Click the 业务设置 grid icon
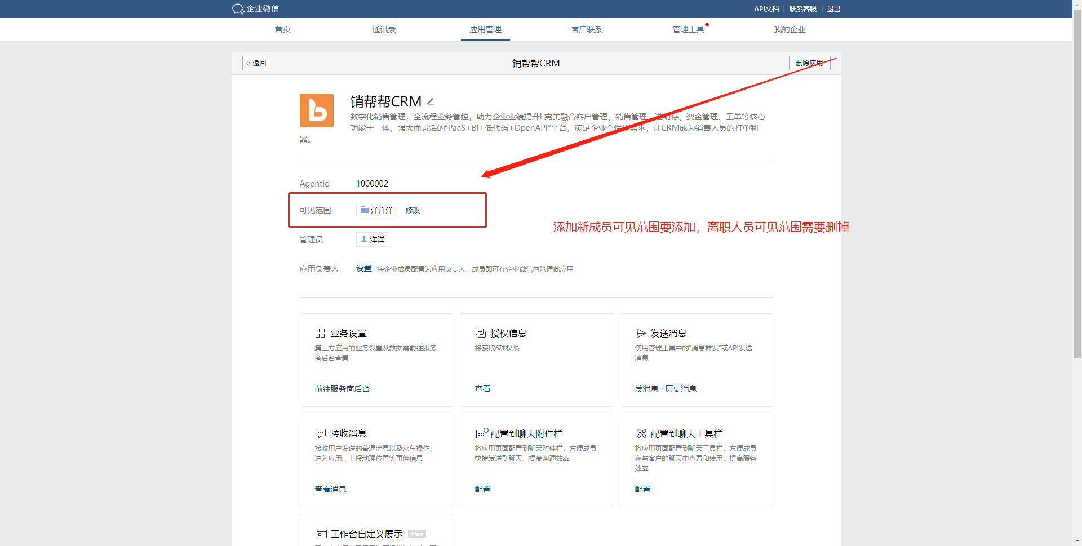 (x=320, y=333)
